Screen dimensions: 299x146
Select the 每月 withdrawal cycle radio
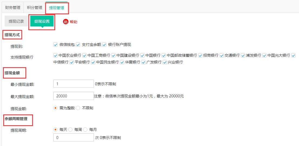[x=86, y=130]
